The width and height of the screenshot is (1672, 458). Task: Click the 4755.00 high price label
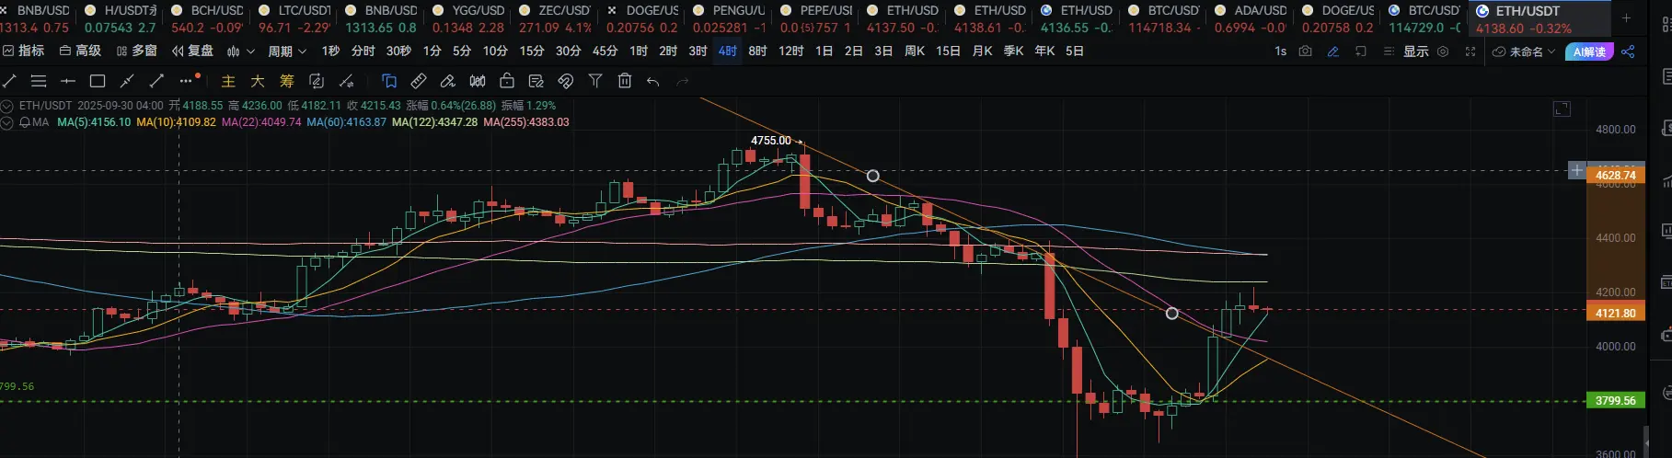[770, 141]
